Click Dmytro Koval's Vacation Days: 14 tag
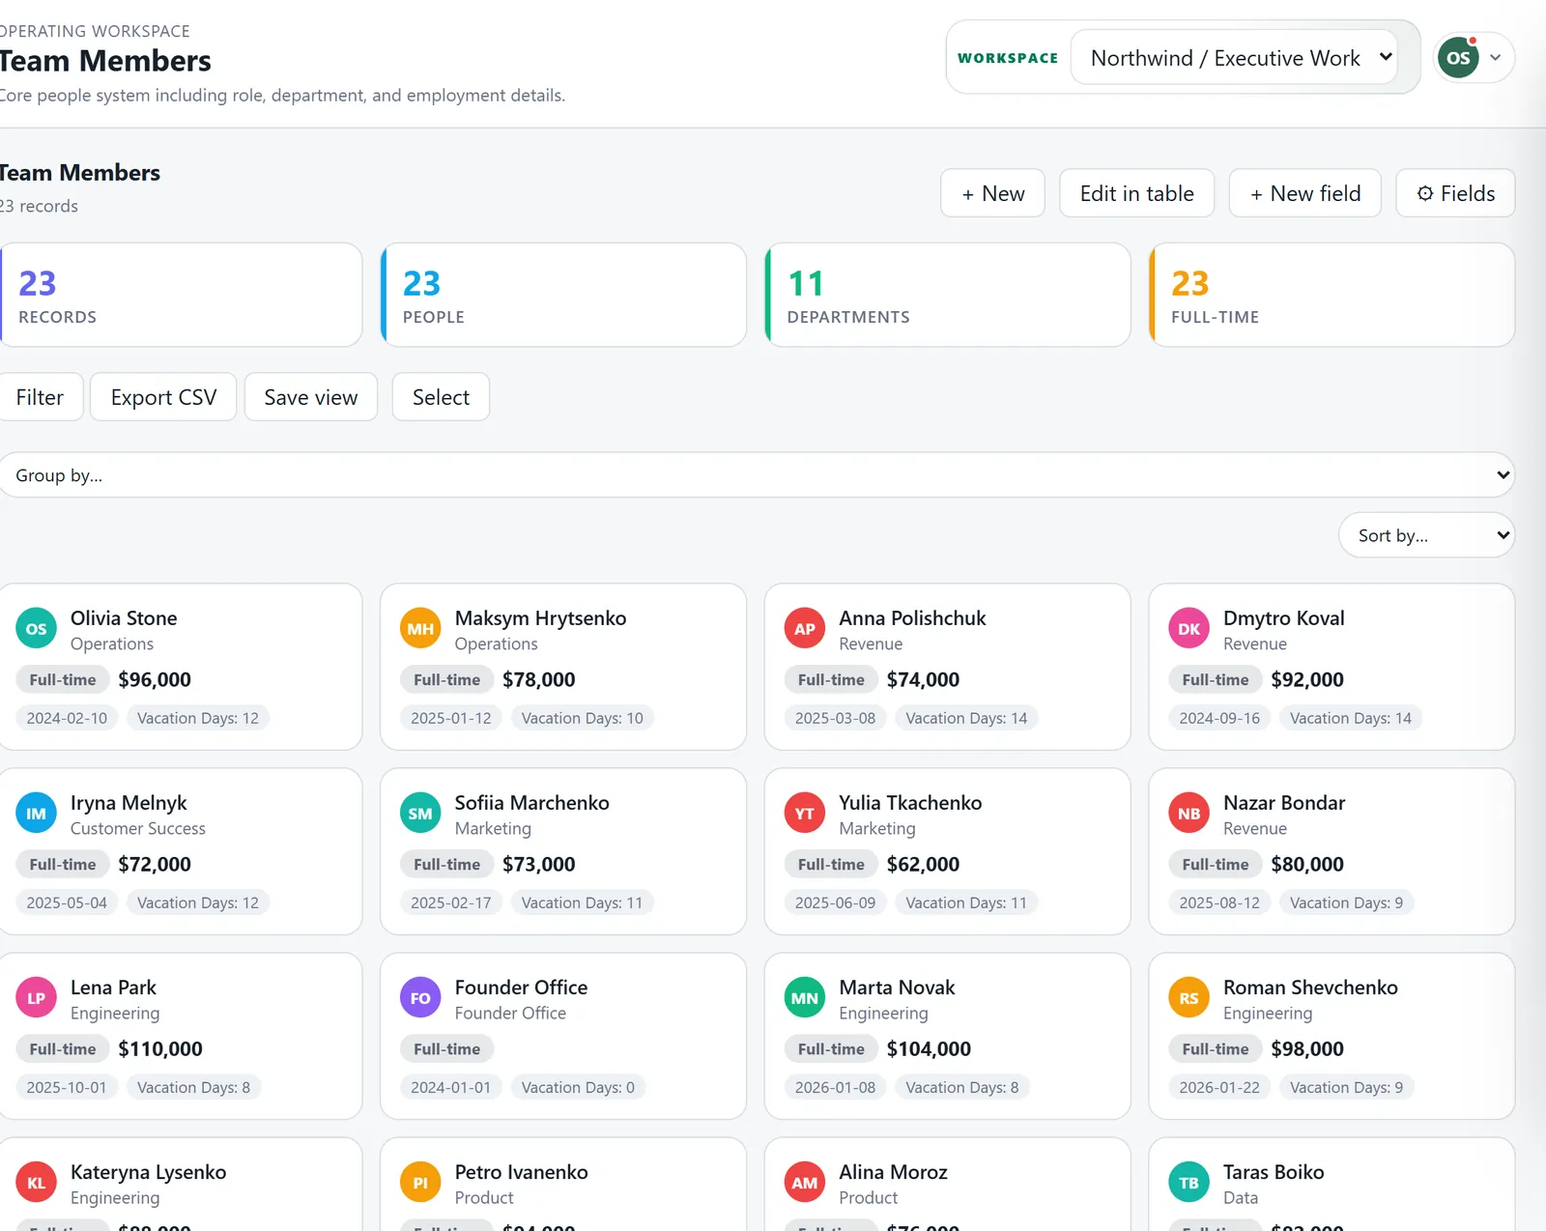This screenshot has height=1231, width=1546. pos(1351,718)
